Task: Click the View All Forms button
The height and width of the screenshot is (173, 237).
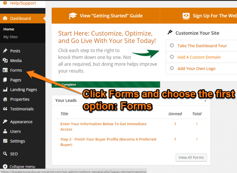Action: pos(191,157)
